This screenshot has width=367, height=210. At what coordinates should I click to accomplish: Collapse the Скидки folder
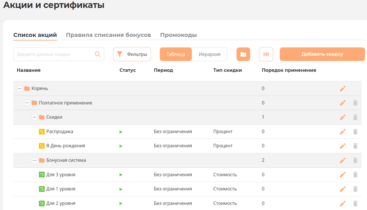pyautogui.click(x=34, y=117)
